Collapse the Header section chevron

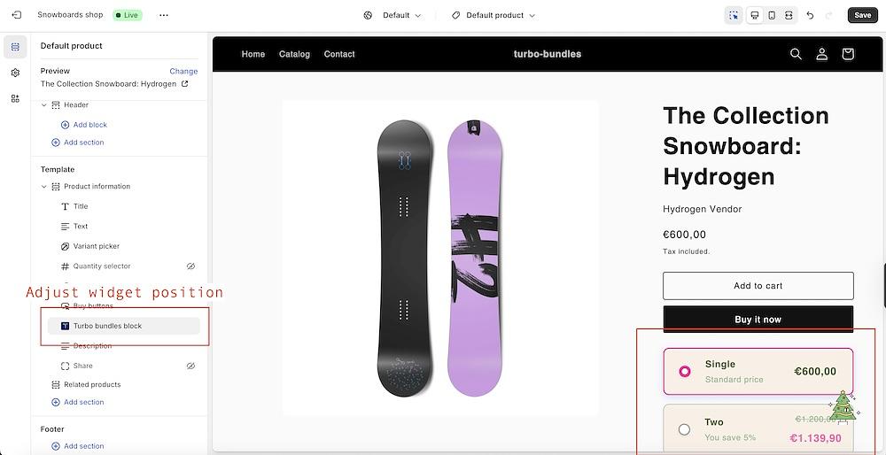click(44, 105)
